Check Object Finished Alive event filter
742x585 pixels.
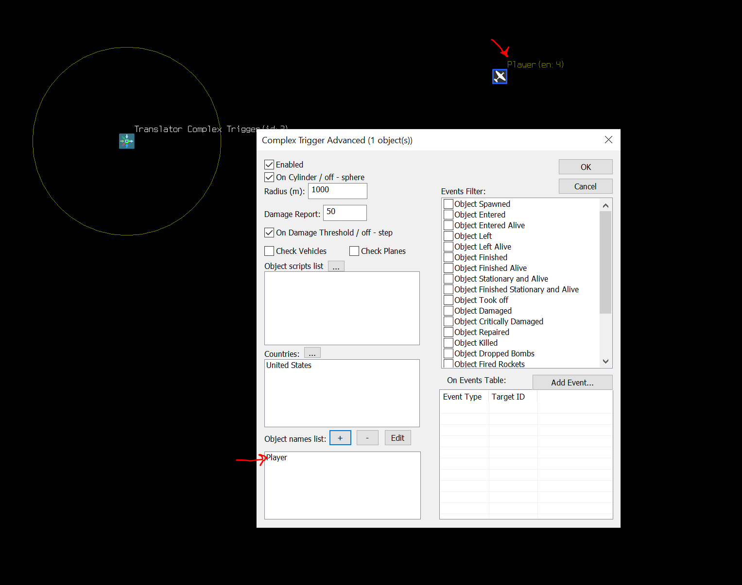click(x=449, y=268)
